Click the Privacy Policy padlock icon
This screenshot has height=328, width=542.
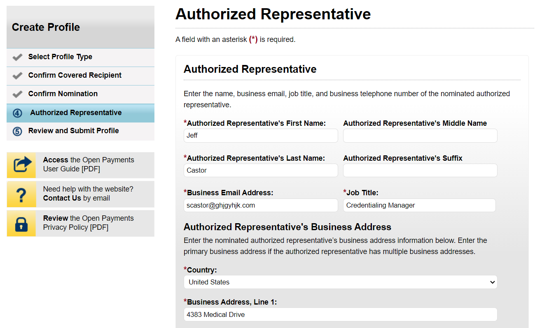[x=21, y=223]
